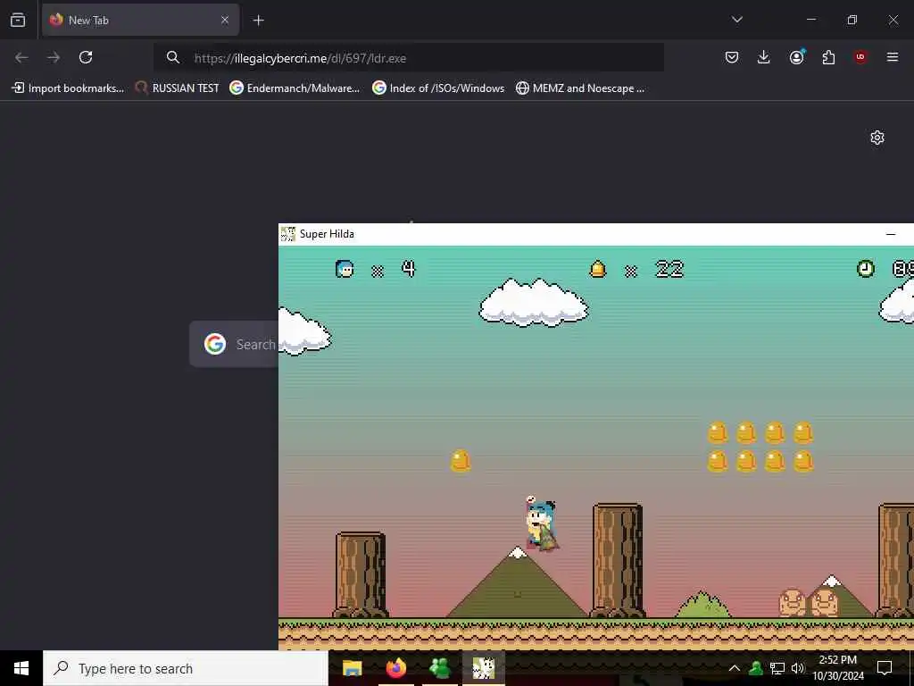This screenshot has height=686, width=914.
Task: Click the search magnifier in address bar
Action: [x=172, y=57]
